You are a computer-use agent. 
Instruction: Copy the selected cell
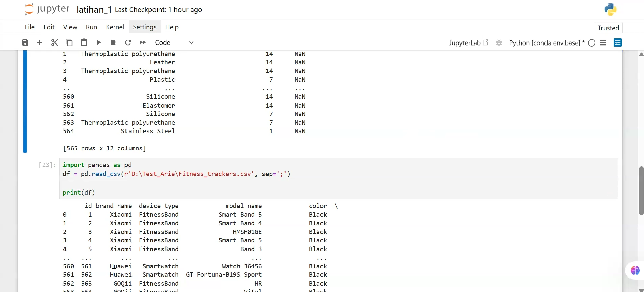tap(69, 42)
